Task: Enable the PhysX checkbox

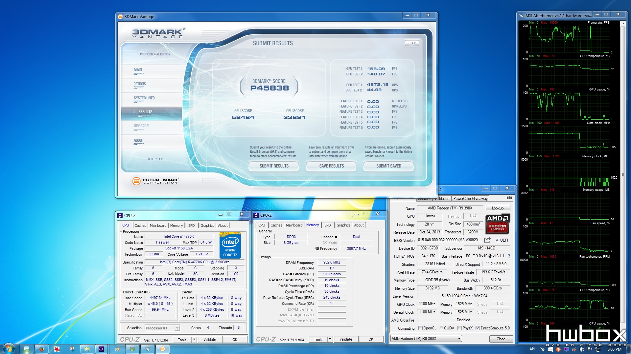Action: pos(460,328)
